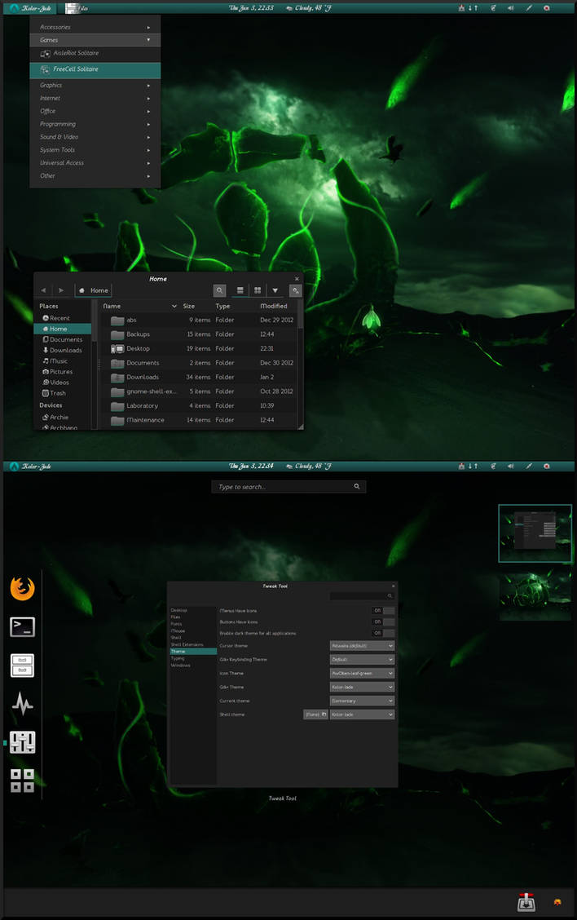Open the view options down-arrow in file manager

pos(275,290)
